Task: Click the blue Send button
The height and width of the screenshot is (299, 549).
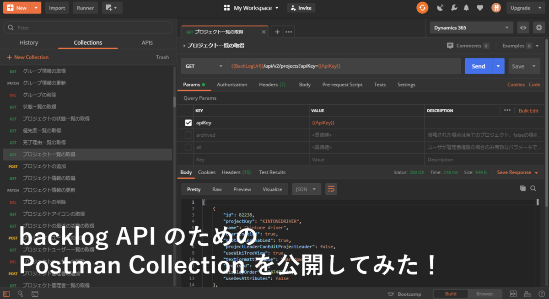Action: click(x=479, y=66)
